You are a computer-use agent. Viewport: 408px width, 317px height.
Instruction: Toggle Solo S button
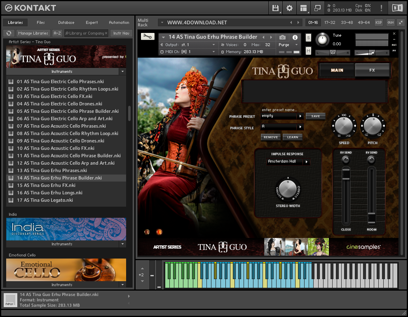tap(308, 38)
